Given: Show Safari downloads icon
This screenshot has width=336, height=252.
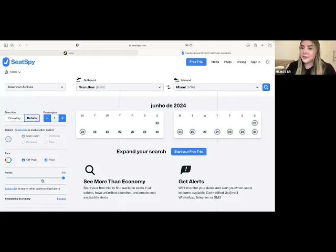Looking at the screenshot, I should (248, 45).
